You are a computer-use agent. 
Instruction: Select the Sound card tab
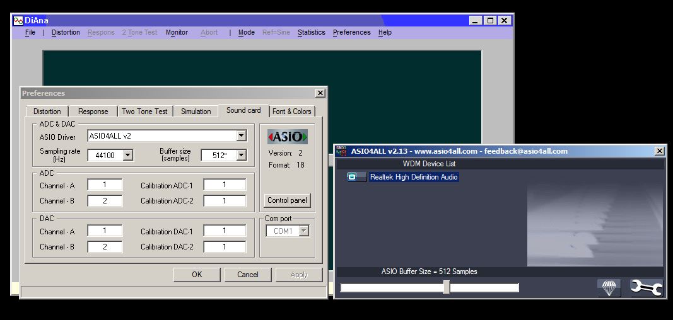(x=243, y=110)
